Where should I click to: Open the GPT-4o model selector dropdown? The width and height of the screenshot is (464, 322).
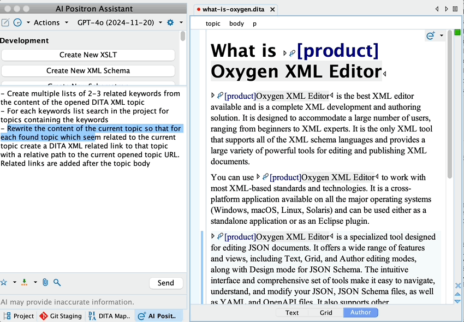coord(120,22)
